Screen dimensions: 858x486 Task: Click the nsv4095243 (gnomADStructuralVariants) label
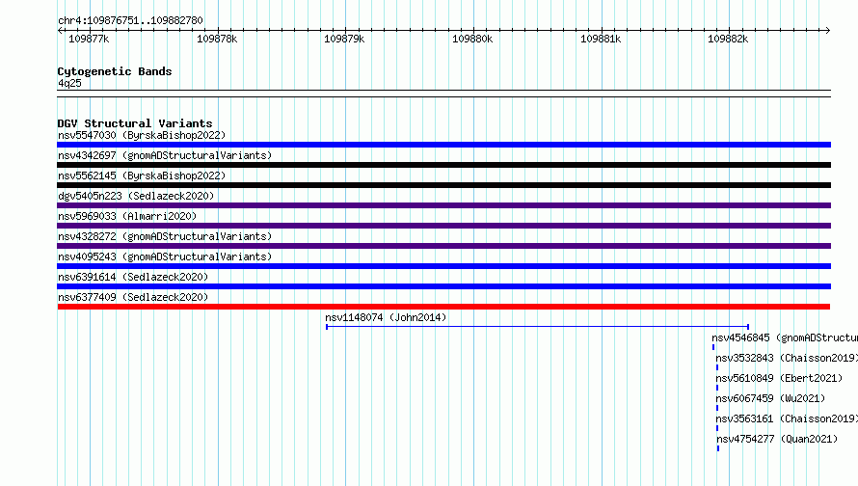(x=165, y=256)
